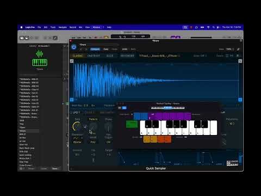This screenshot has width=261, height=196.
Task: Click the headphones icon in menu bar
Action: 196,27
